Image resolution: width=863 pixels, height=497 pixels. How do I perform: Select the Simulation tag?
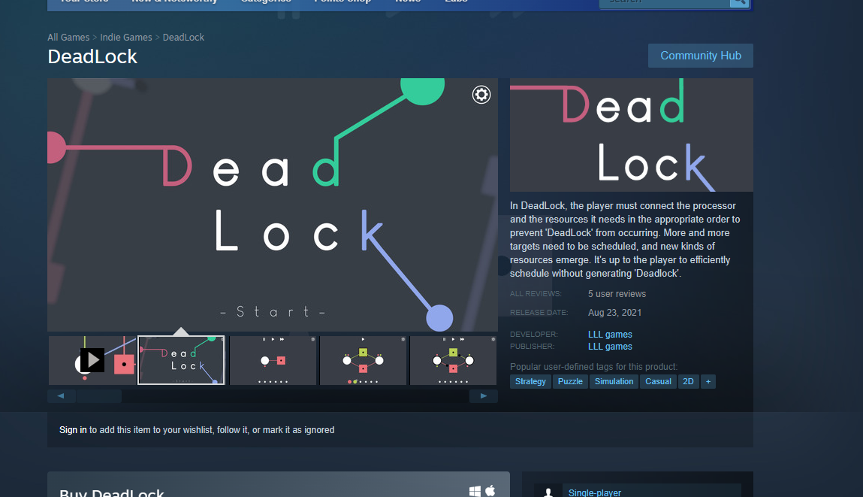coord(614,381)
